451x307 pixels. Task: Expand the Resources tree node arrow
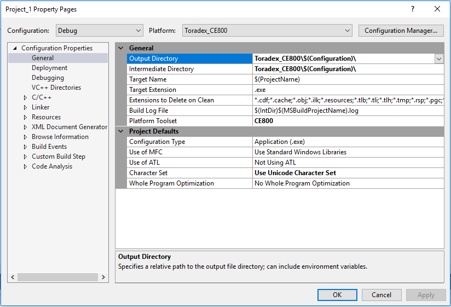[25, 117]
